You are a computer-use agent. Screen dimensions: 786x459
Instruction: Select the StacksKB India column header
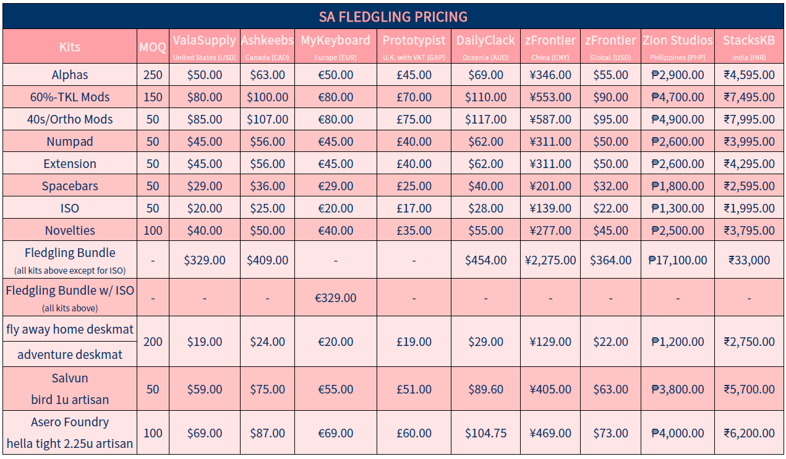pyautogui.click(x=749, y=46)
